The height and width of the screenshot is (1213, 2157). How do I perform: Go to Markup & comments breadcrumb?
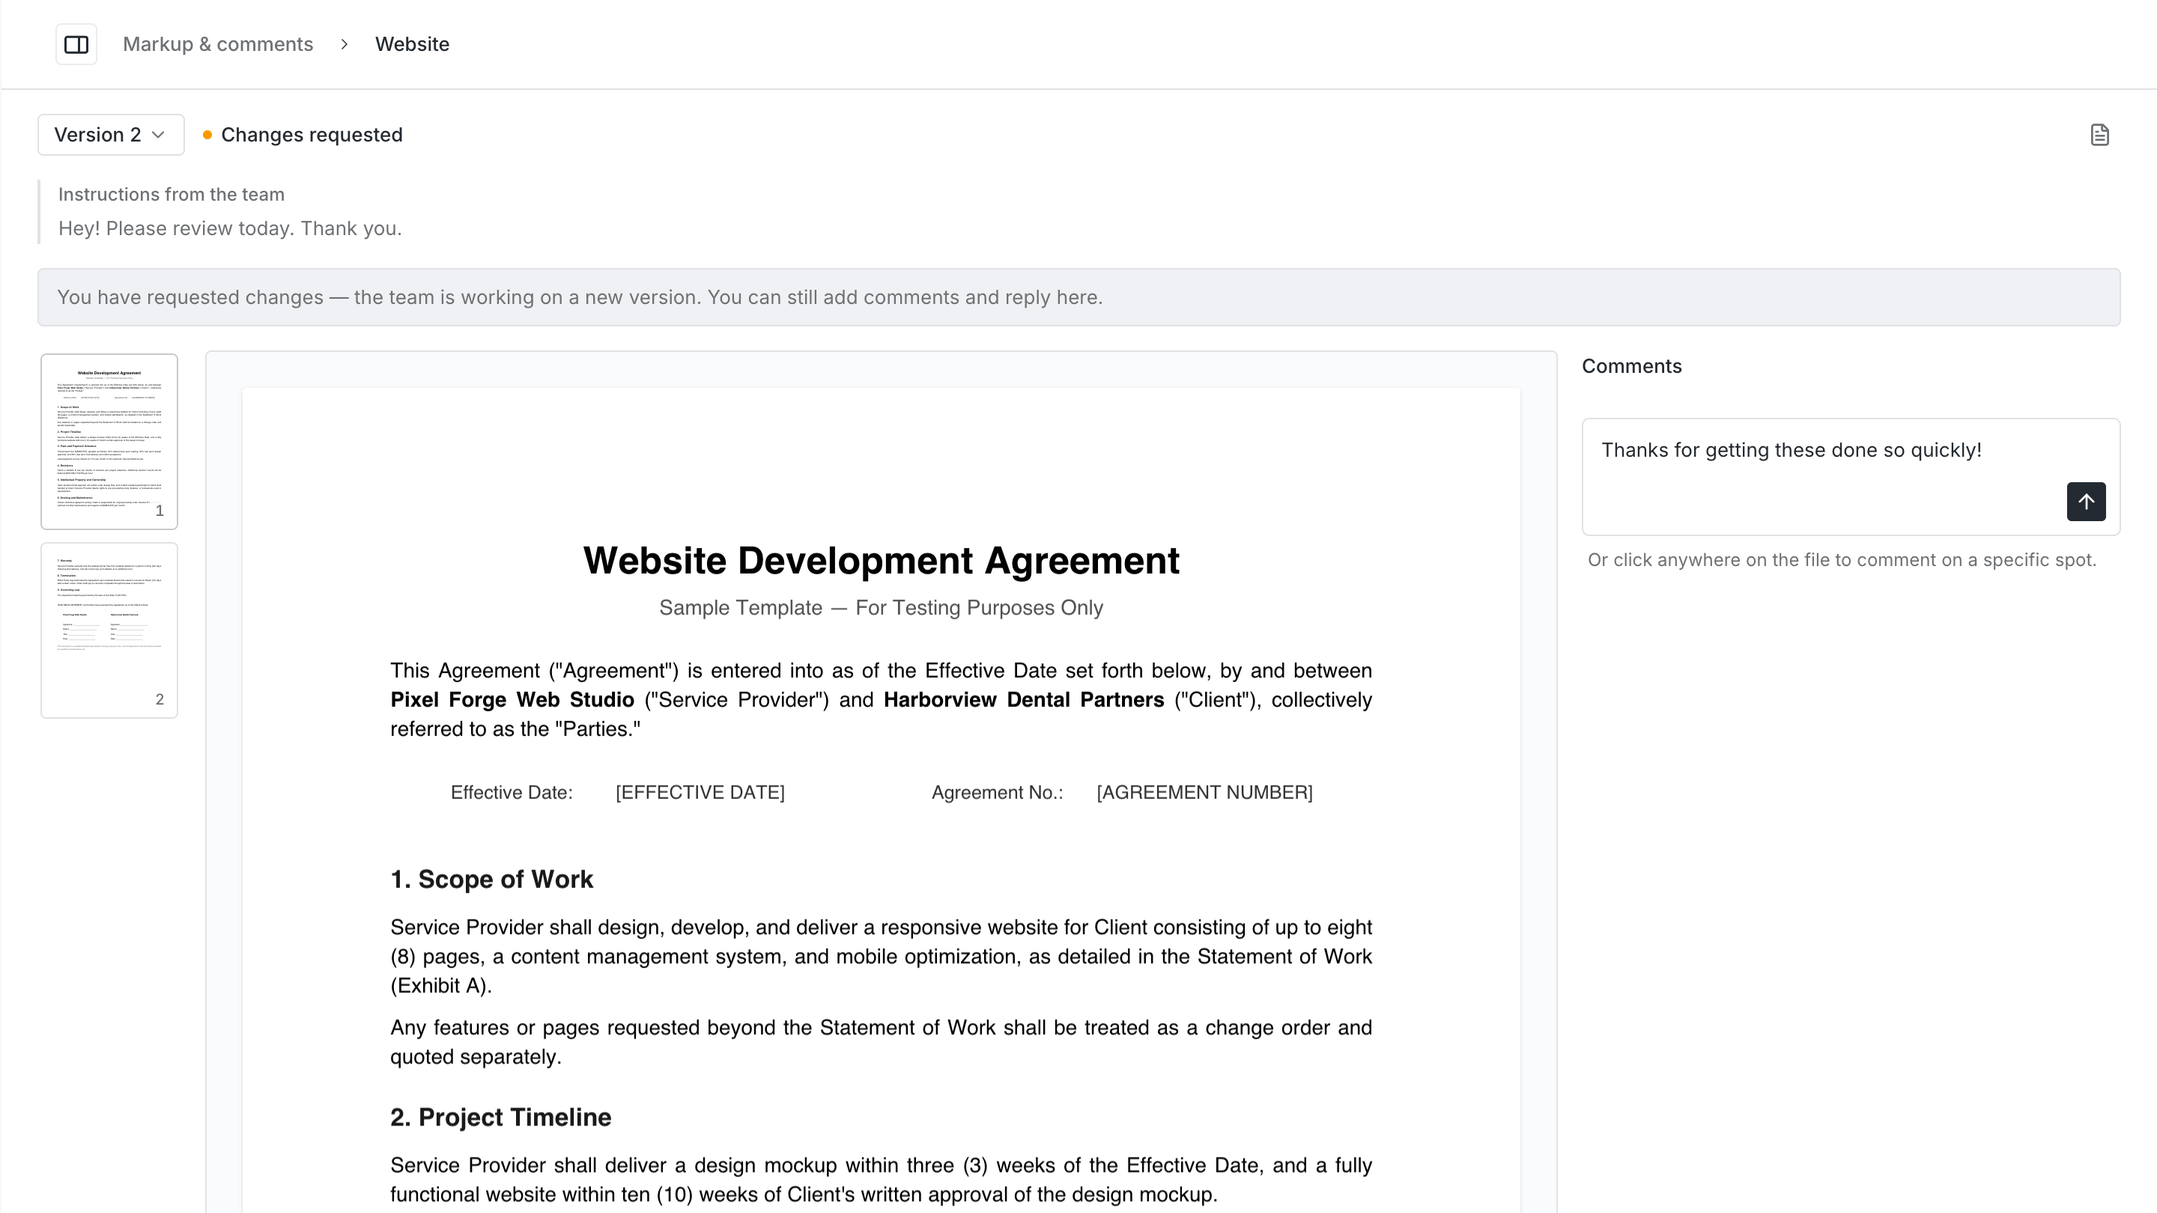[218, 44]
